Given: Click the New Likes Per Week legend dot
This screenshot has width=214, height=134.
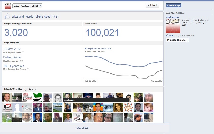Looking at the screenshot, I should (x=86, y=52).
